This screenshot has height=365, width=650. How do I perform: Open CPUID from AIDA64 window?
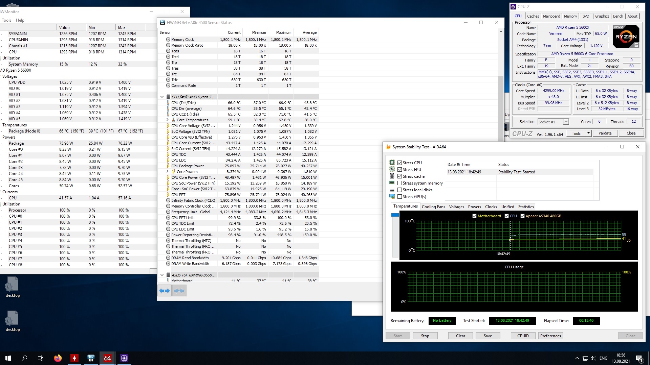point(523,336)
